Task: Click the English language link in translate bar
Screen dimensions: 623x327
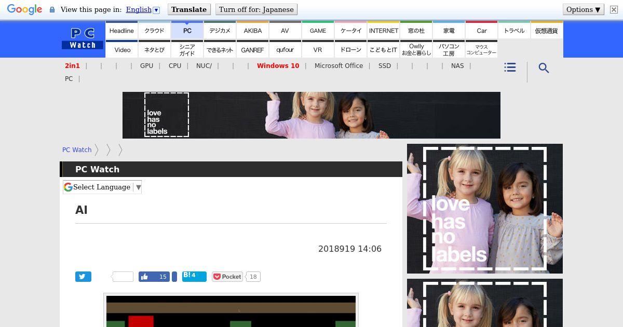Action: pyautogui.click(x=139, y=9)
